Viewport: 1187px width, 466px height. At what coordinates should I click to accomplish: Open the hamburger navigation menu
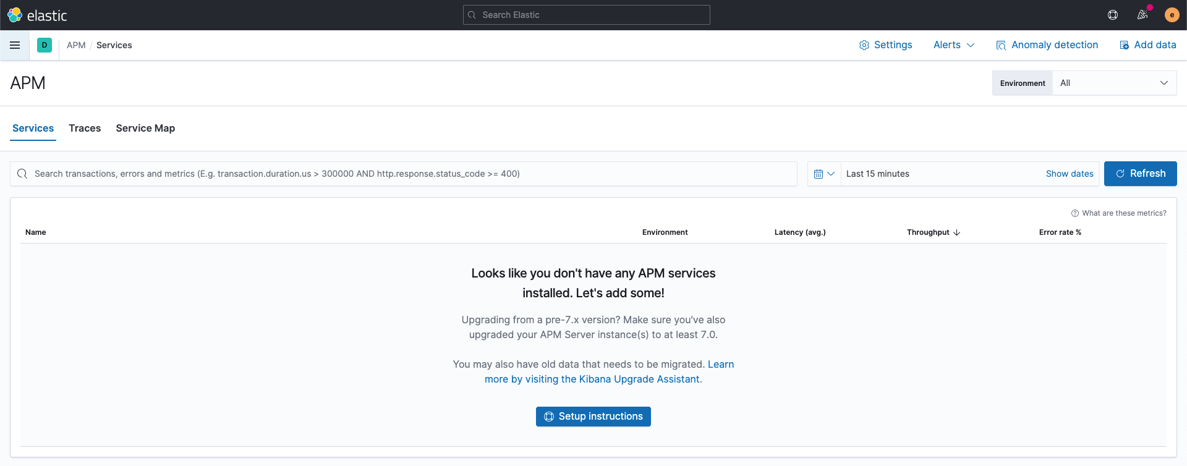point(15,45)
